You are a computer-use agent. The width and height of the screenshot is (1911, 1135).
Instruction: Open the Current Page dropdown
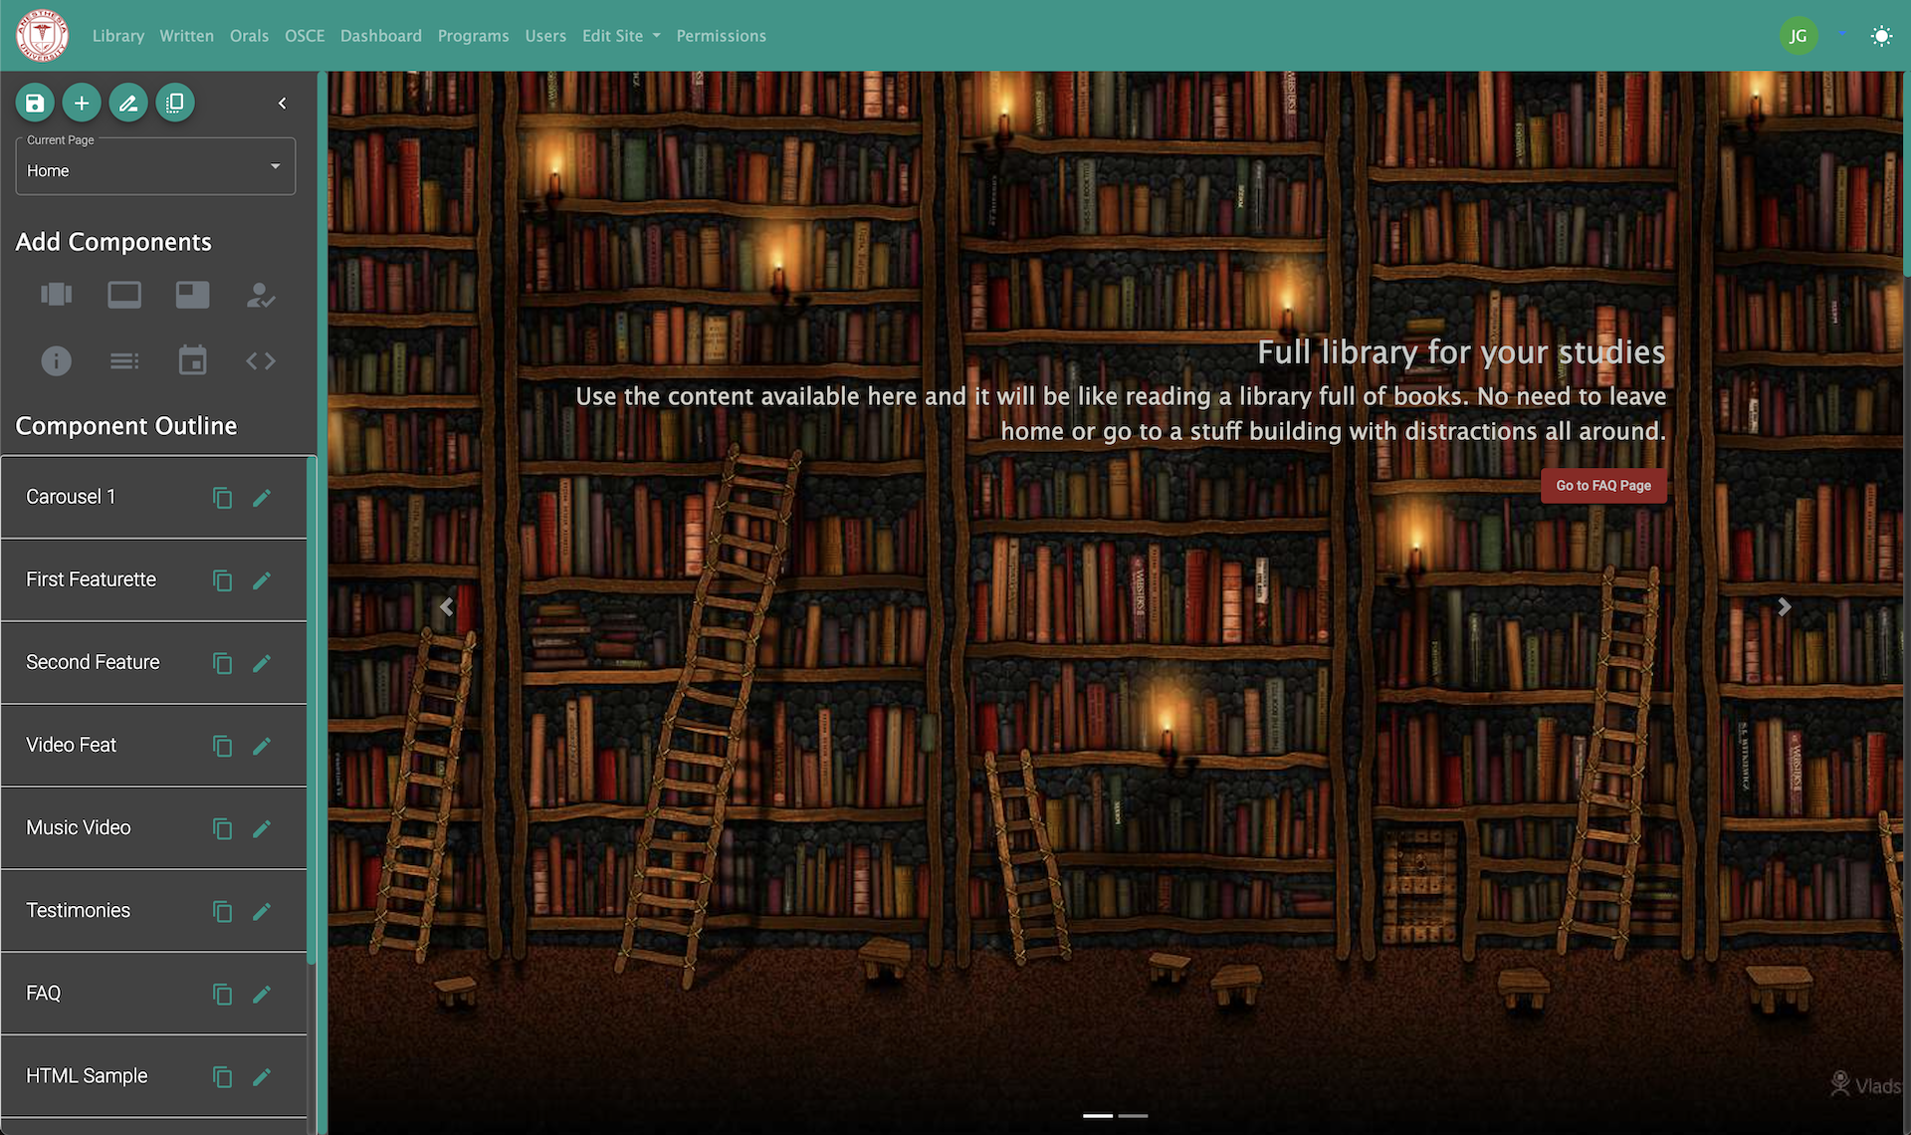[x=155, y=165]
